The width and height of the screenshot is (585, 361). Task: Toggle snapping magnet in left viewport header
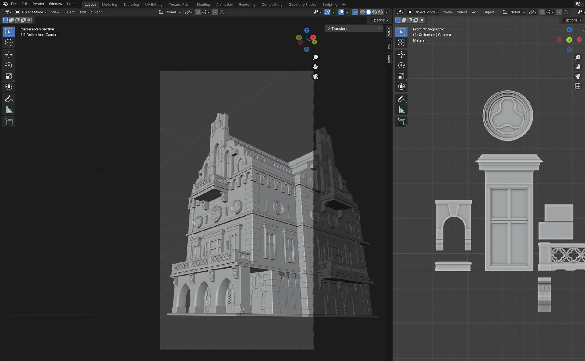[x=198, y=12]
